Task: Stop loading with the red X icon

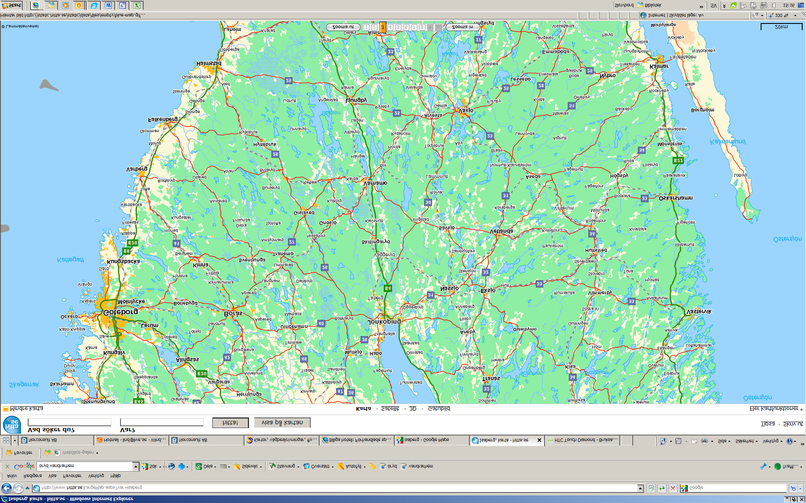Action: pyautogui.click(x=673, y=488)
